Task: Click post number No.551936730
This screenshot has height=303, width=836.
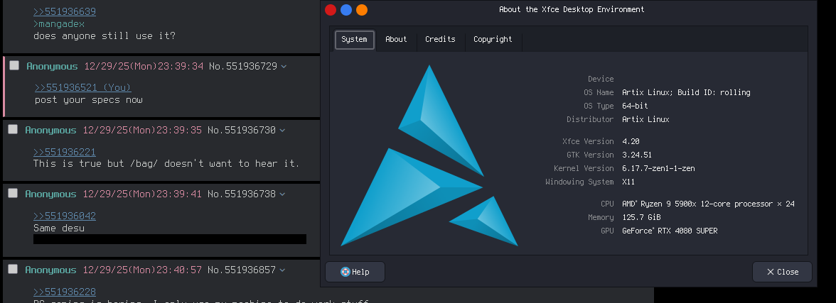Action: click(242, 131)
